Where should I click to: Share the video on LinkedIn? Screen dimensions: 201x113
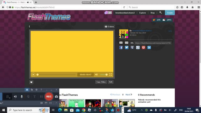[x=149, y=47]
